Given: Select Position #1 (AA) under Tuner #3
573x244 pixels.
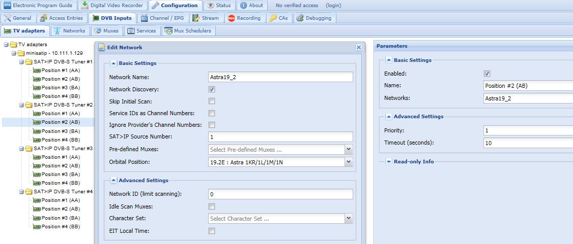Looking at the screenshot, I should 61,157.
